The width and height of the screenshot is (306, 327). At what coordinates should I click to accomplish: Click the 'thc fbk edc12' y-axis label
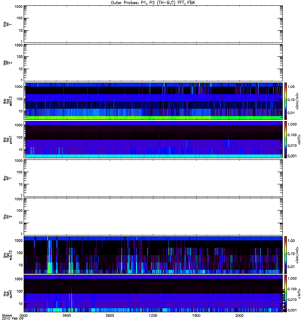(7, 255)
